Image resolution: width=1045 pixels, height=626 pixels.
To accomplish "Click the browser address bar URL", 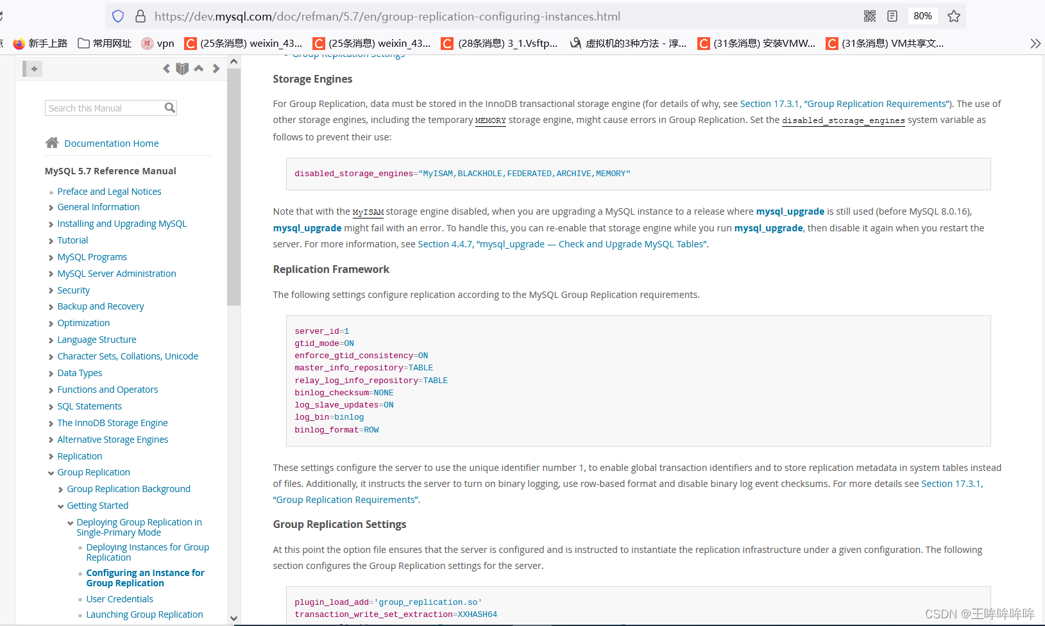I will 387,16.
